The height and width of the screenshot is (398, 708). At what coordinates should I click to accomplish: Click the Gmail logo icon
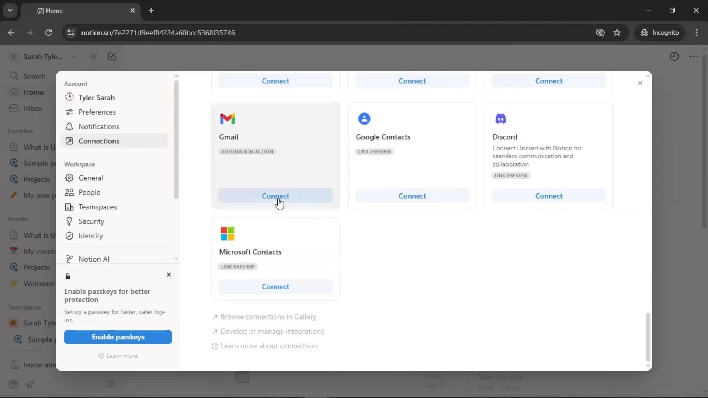[227, 119]
